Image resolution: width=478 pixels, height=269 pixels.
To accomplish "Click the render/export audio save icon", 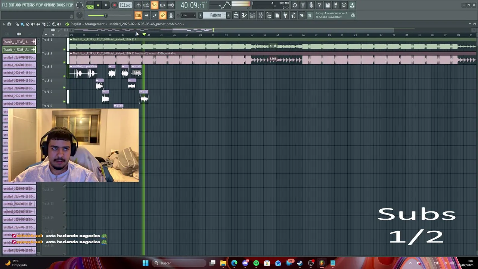I will pos(336,5).
